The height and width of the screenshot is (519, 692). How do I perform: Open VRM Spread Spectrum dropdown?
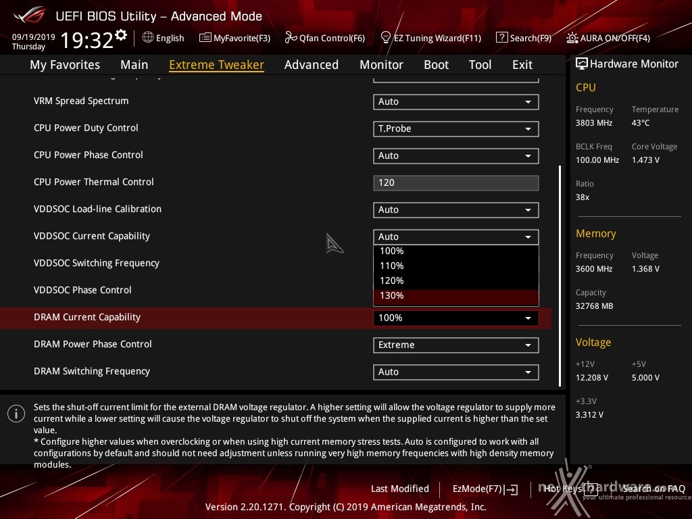(456, 102)
